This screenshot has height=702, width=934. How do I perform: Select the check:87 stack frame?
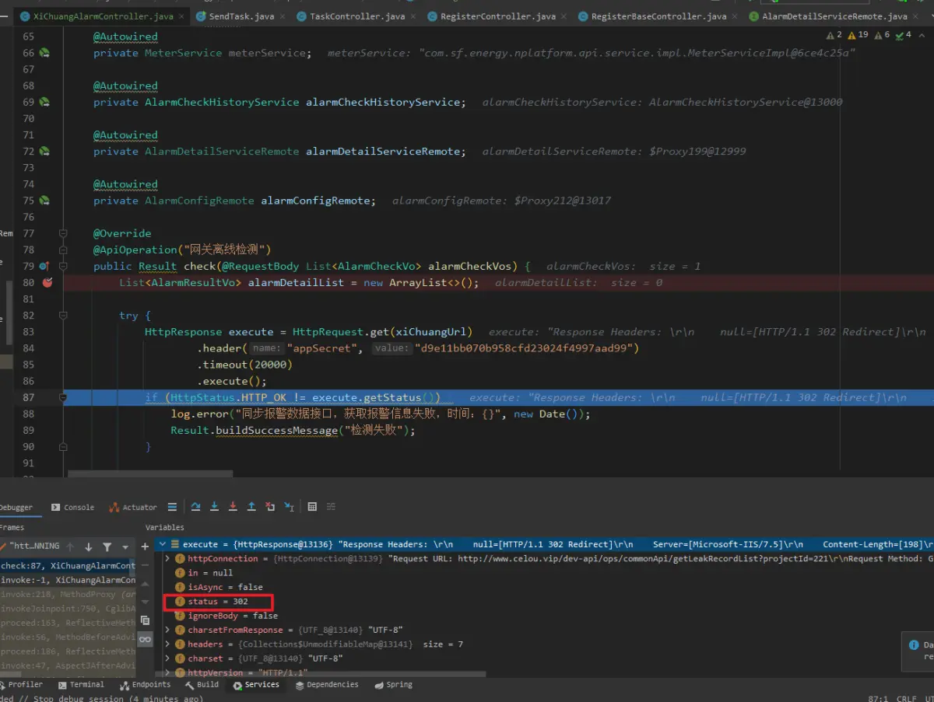point(68,566)
